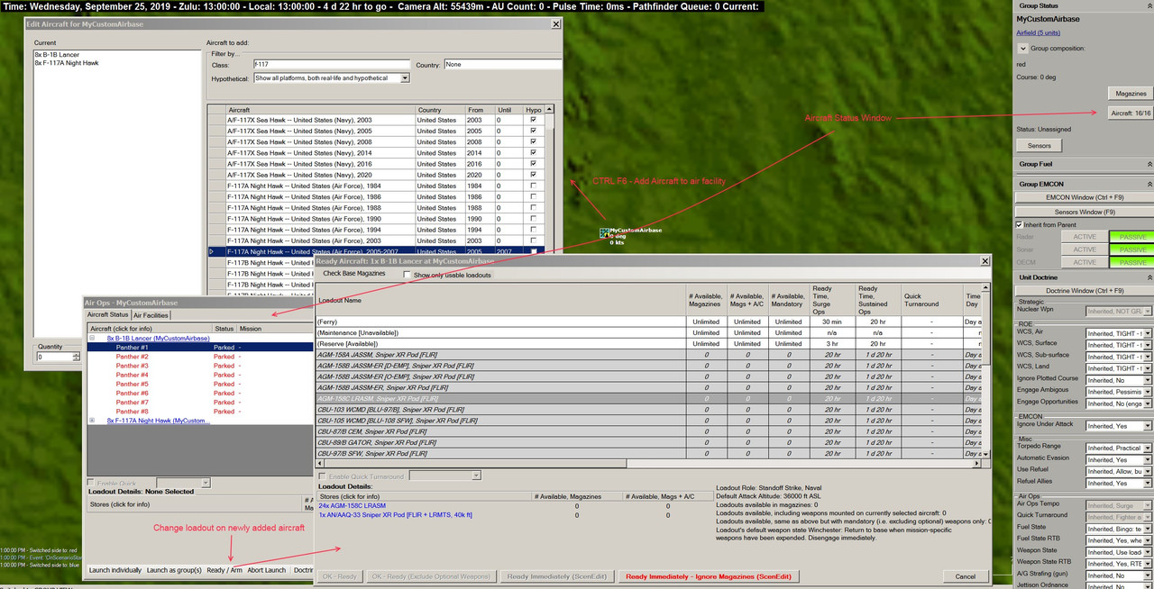Select the Panther #8 aircraft row
1154x589 pixels.
(x=199, y=412)
